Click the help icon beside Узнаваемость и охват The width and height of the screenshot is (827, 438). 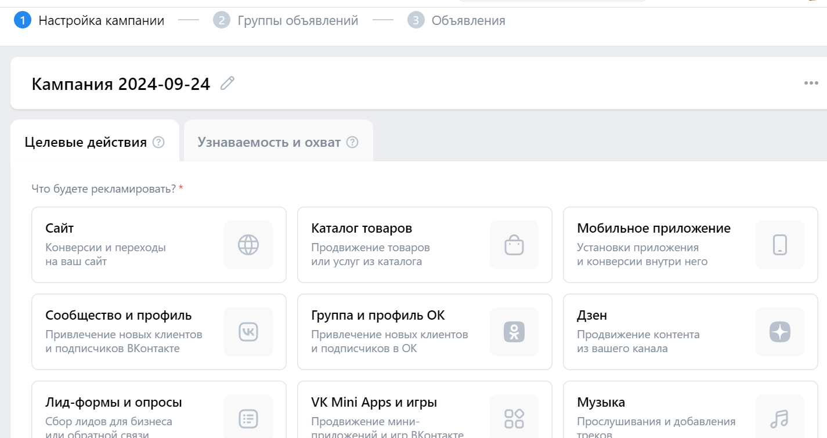pyautogui.click(x=352, y=142)
